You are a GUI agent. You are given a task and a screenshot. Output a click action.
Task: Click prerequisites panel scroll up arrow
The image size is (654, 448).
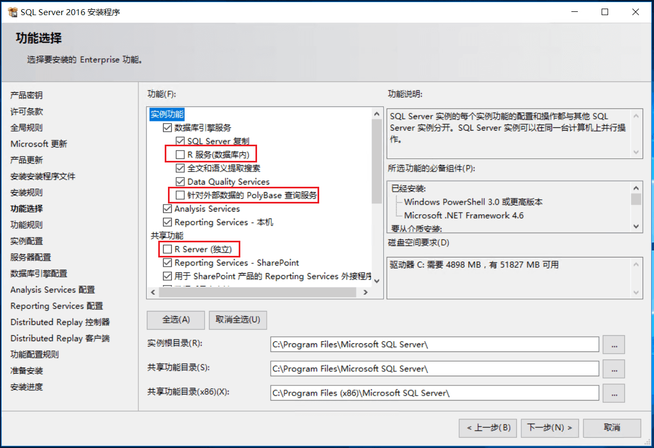[636, 188]
